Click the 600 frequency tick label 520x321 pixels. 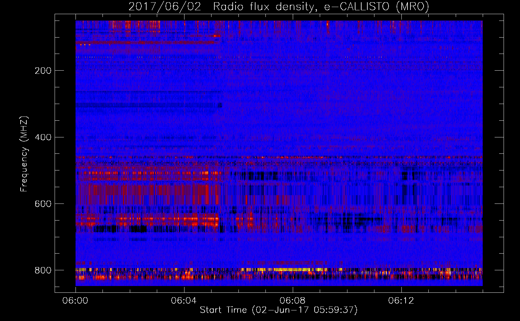tap(43, 204)
